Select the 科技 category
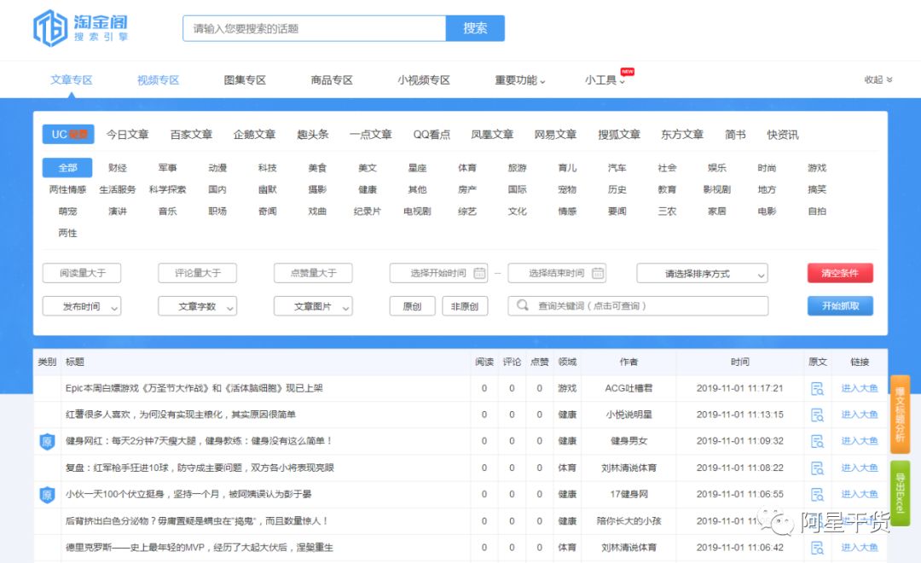921x563 pixels. tap(267, 168)
